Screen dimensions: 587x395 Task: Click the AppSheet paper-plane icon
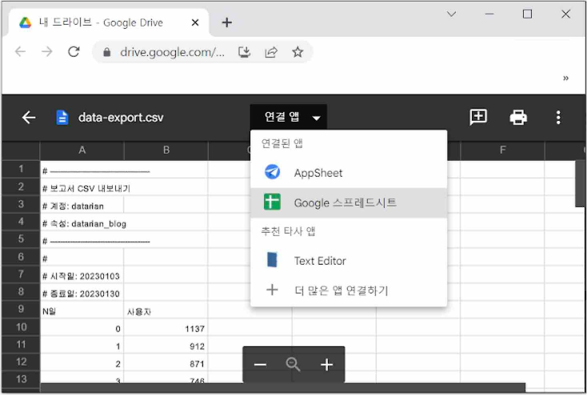coord(272,172)
